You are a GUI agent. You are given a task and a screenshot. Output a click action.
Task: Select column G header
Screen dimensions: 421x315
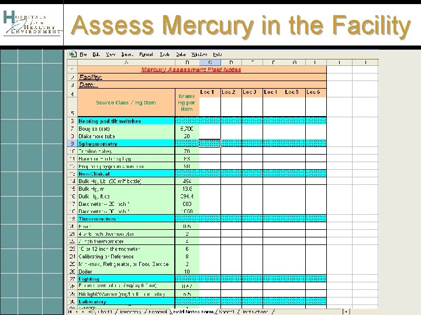click(x=295, y=62)
